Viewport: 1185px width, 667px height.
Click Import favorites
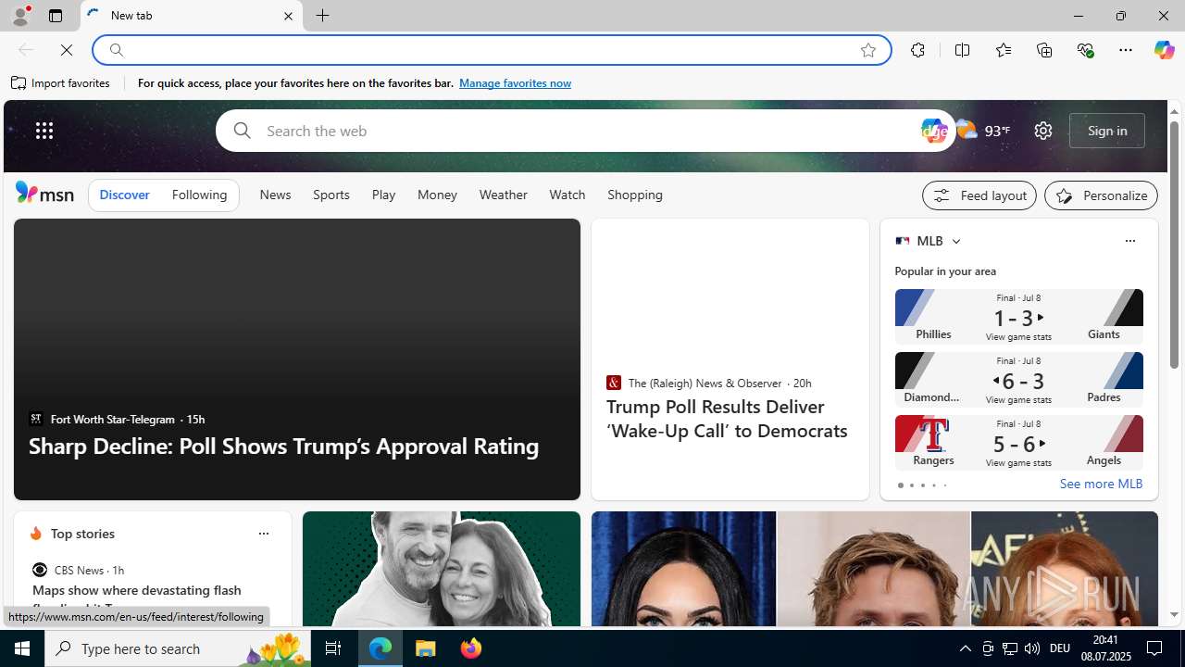click(61, 83)
